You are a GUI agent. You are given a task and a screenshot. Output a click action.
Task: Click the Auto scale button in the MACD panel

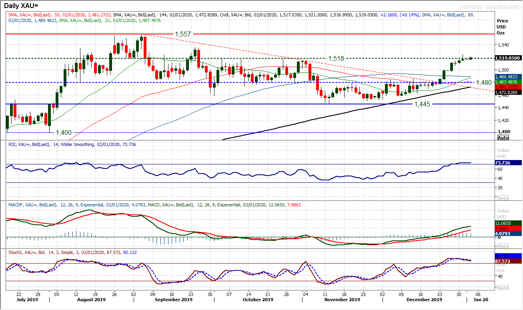(503, 246)
